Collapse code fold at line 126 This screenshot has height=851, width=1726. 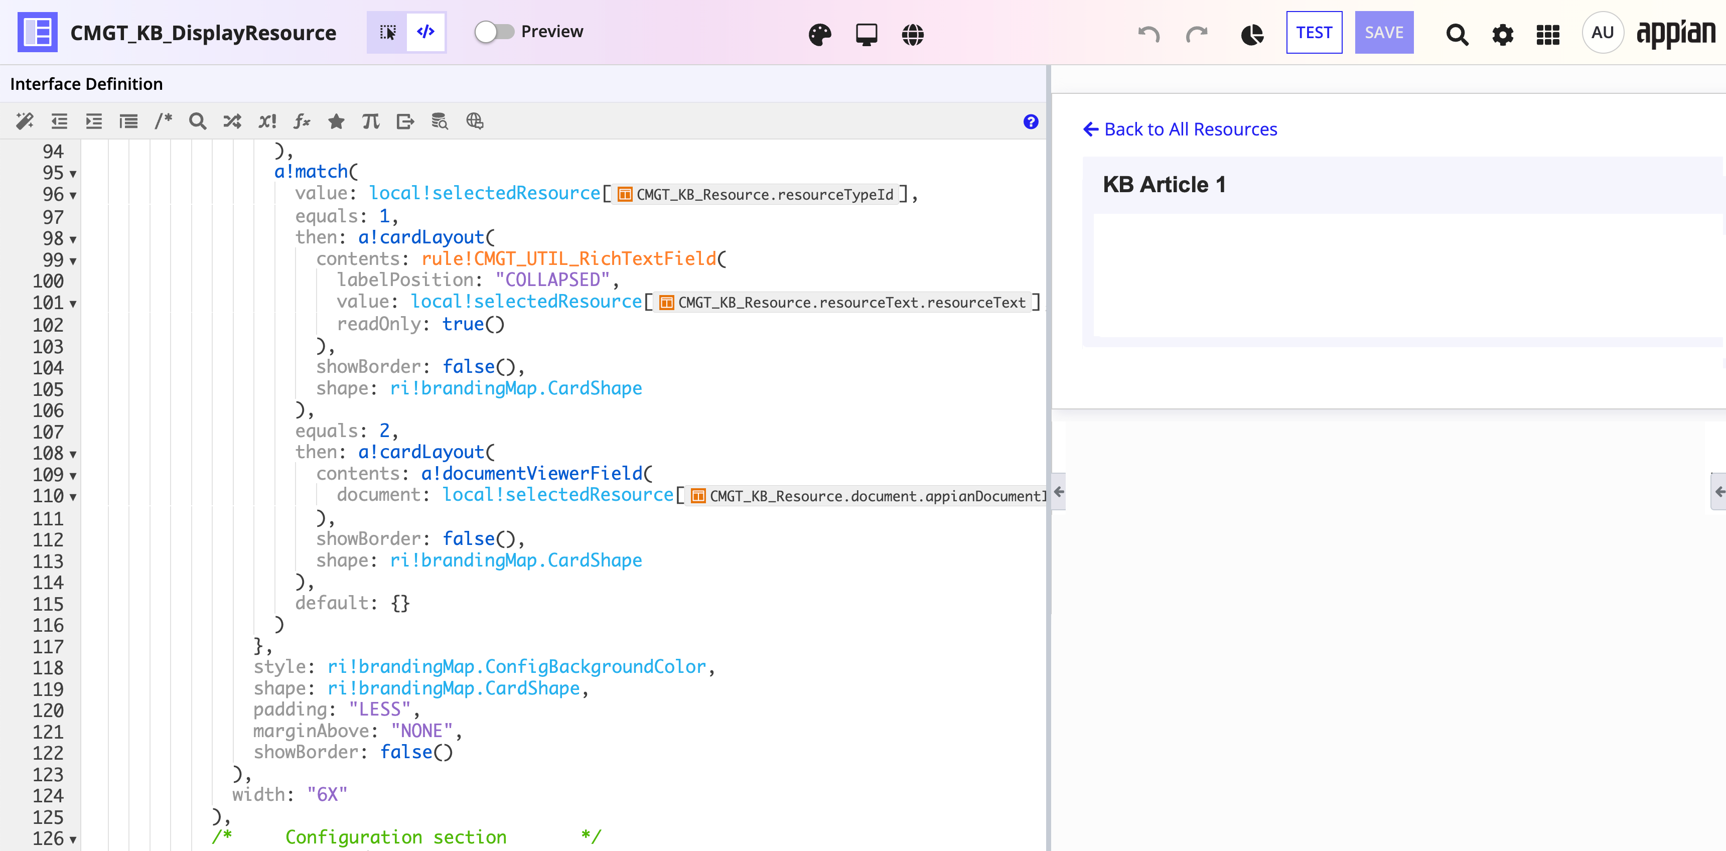(72, 840)
